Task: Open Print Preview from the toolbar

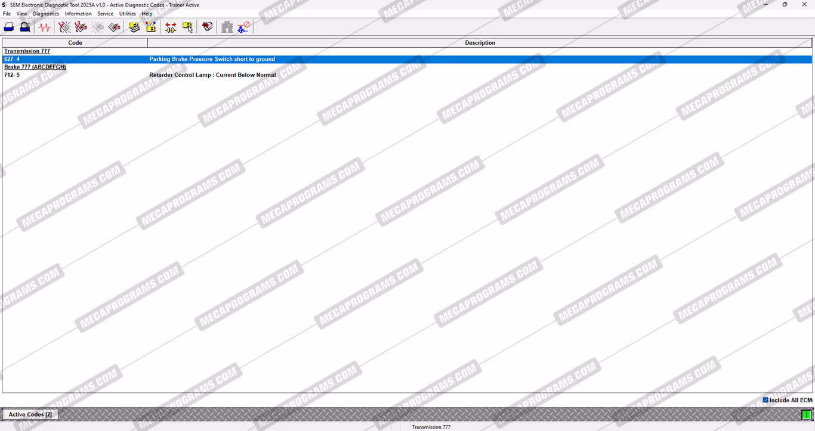Action: 25,27
